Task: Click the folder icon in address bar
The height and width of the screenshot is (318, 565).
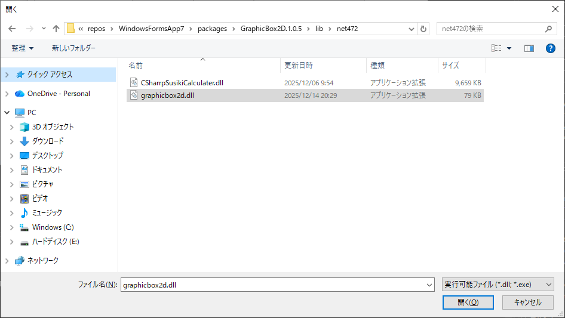Action: (70, 29)
